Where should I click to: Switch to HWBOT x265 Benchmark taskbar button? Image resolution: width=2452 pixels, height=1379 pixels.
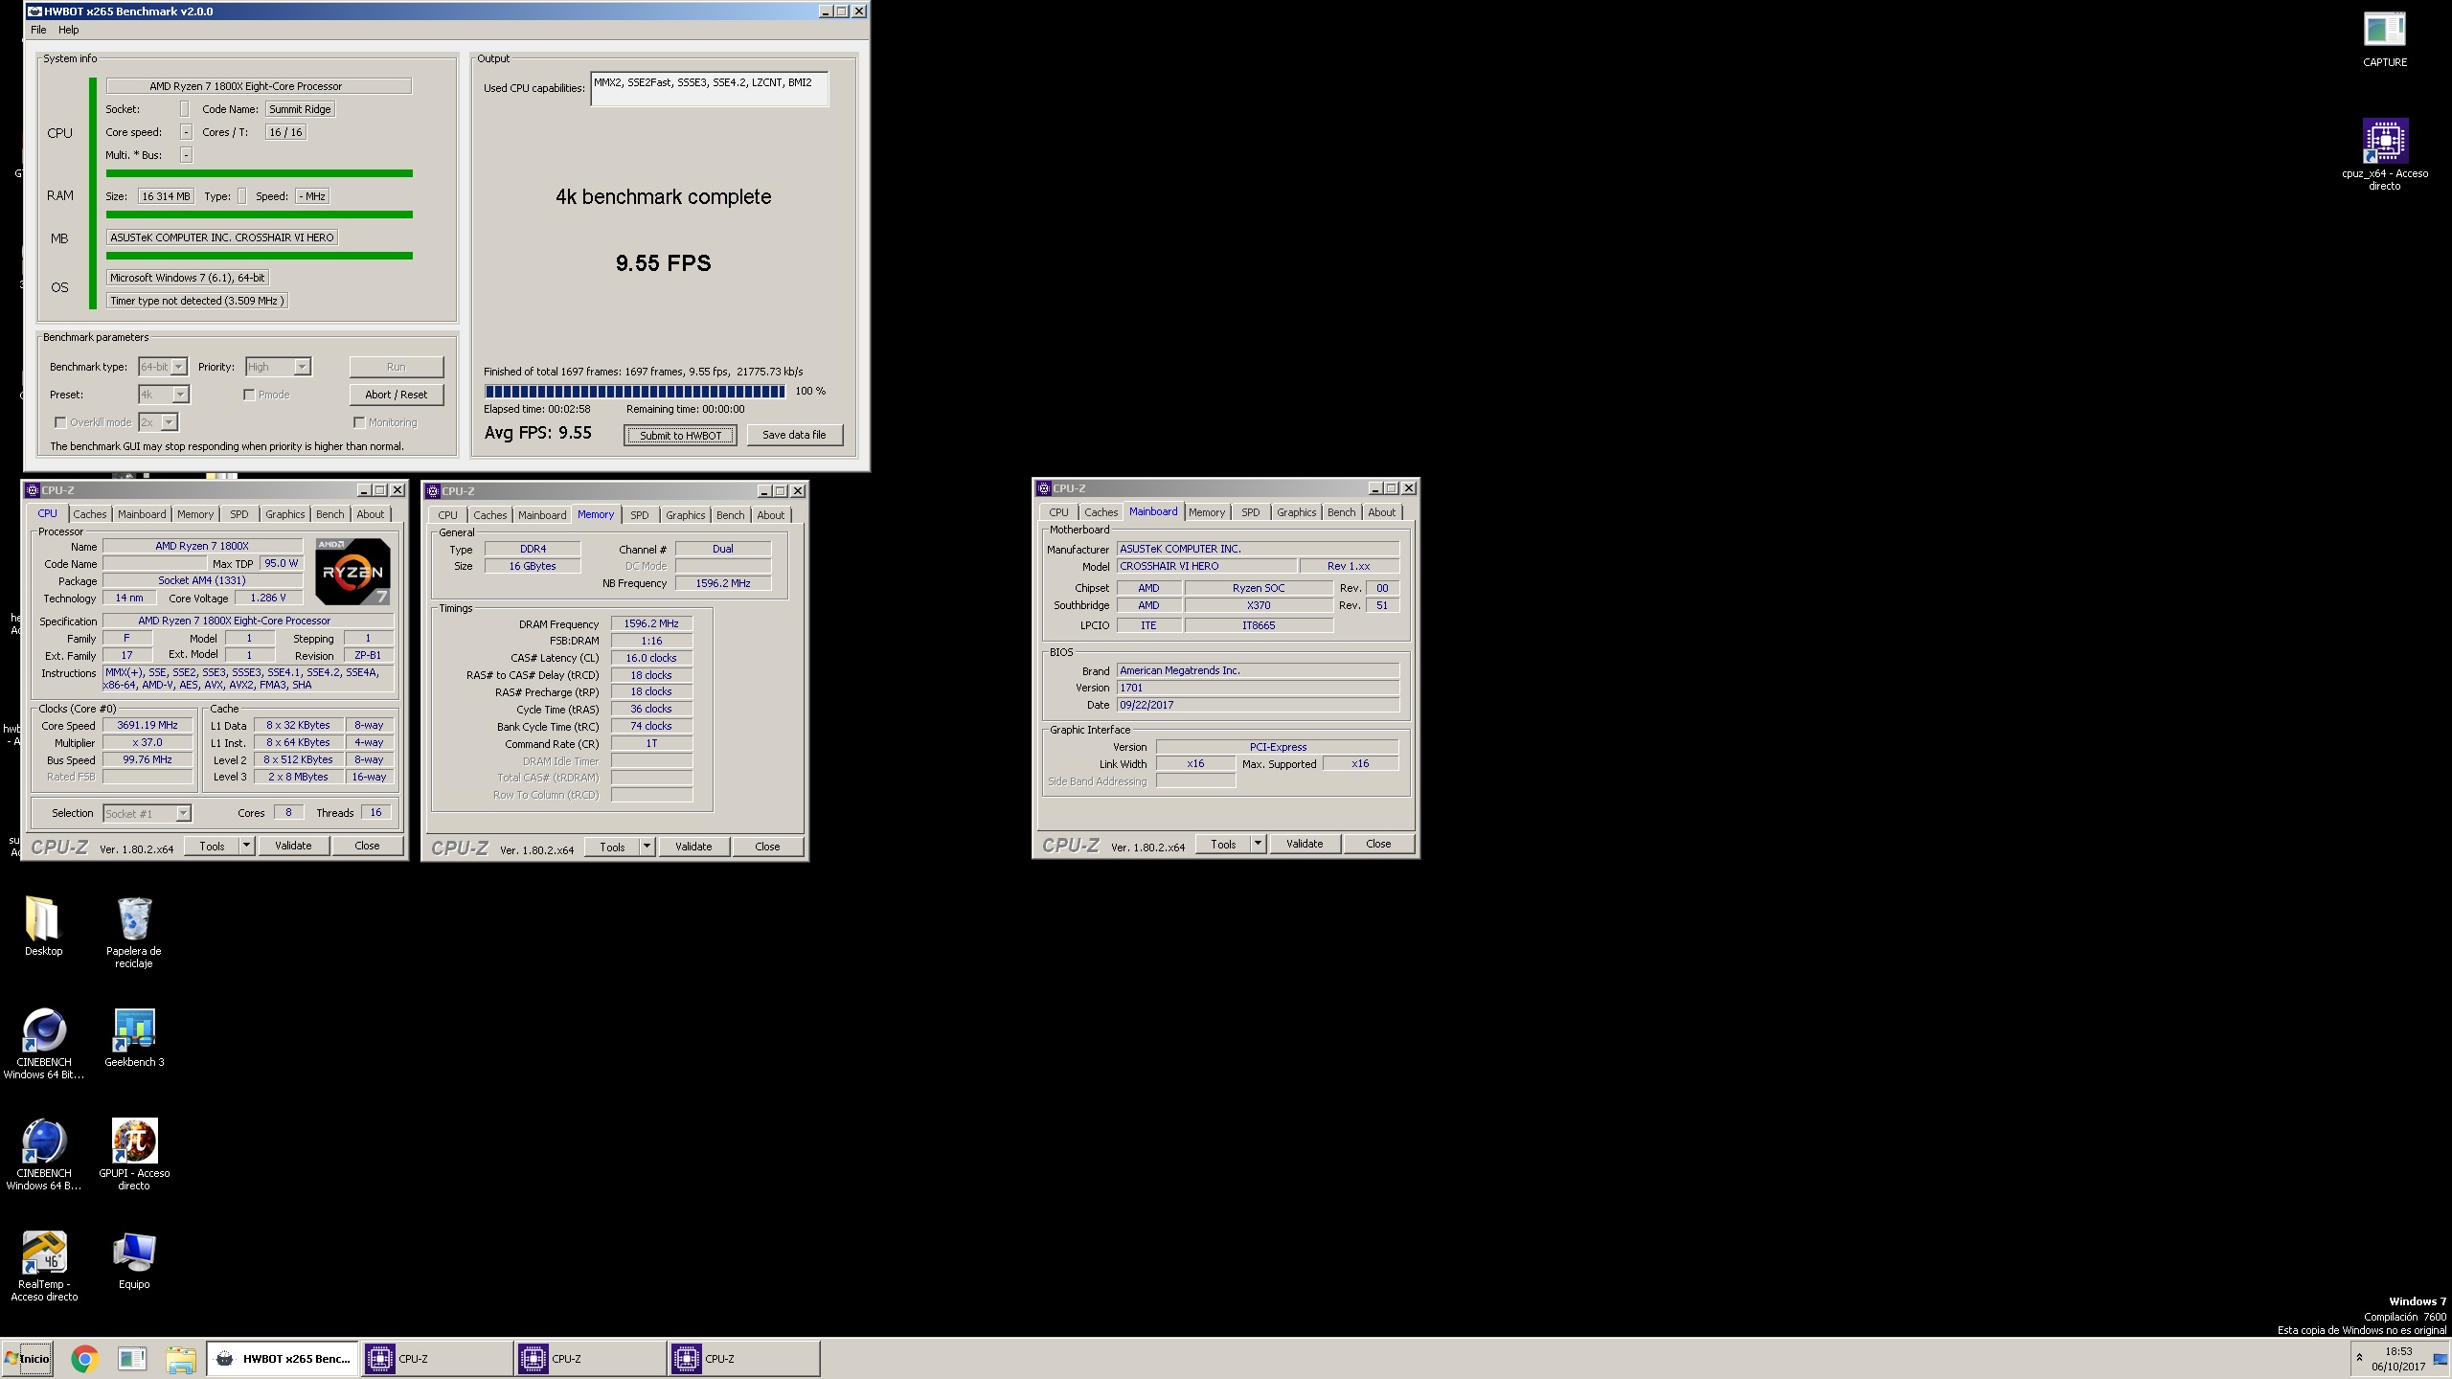pos(283,1358)
